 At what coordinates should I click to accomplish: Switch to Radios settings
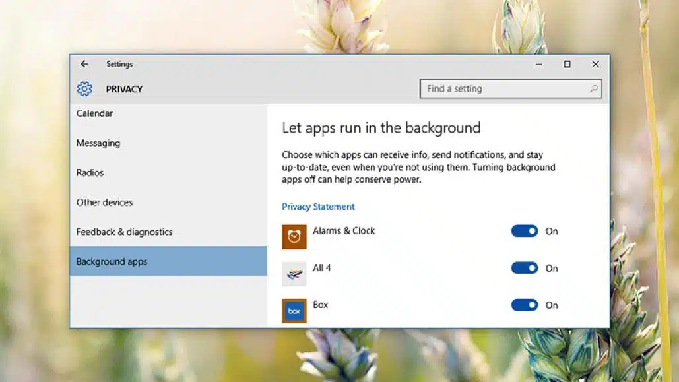90,172
